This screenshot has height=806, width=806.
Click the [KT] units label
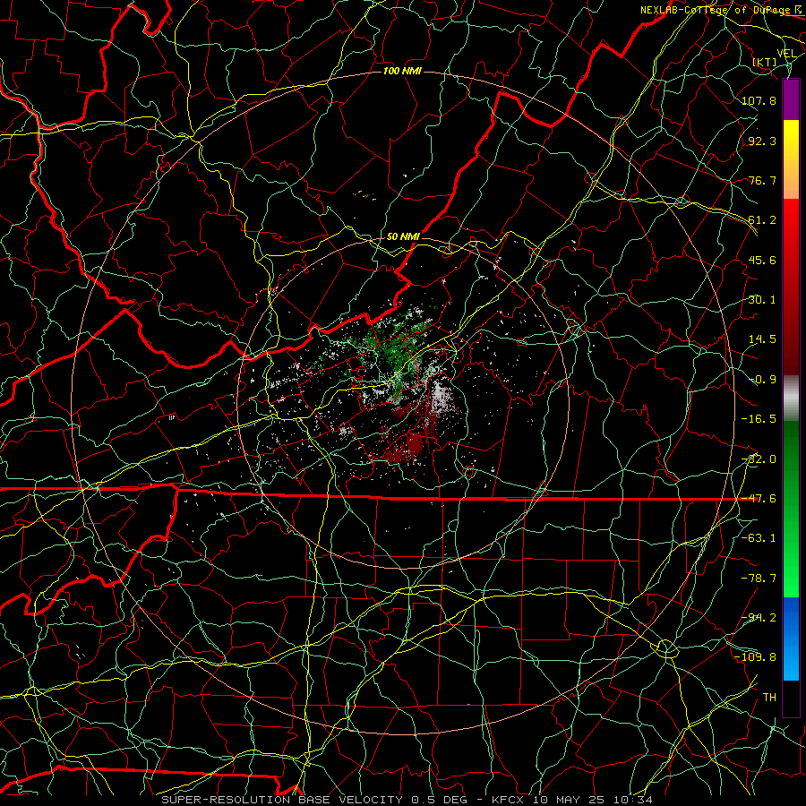point(765,62)
